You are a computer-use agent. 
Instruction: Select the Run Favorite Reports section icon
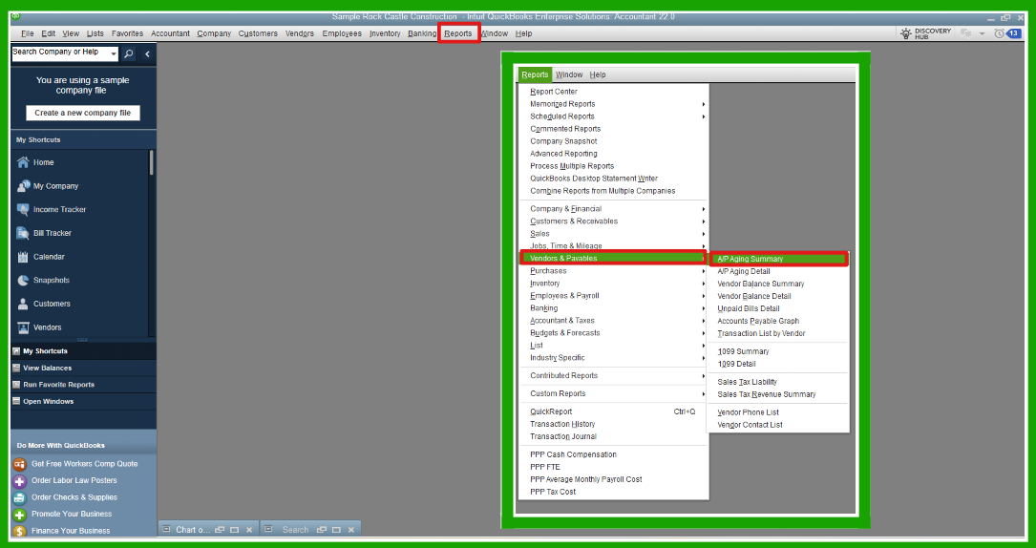click(x=16, y=384)
